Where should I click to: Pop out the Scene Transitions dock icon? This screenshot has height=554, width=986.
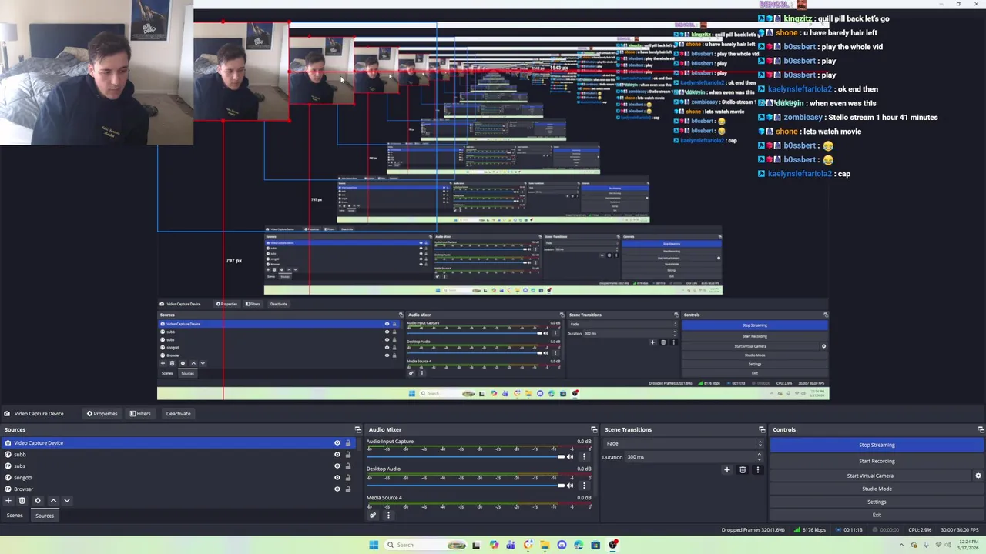click(x=762, y=429)
